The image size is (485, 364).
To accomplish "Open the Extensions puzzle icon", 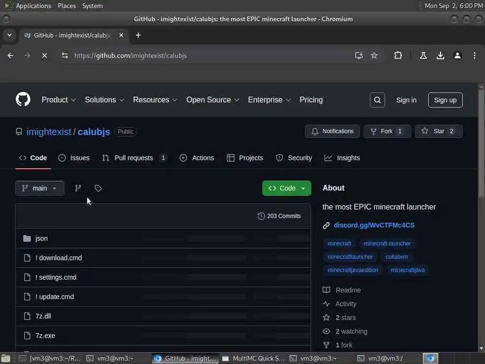I will (x=398, y=55).
